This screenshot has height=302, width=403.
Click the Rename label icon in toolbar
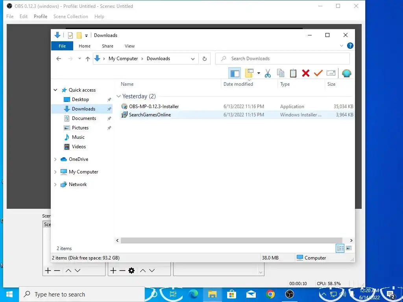(331, 74)
